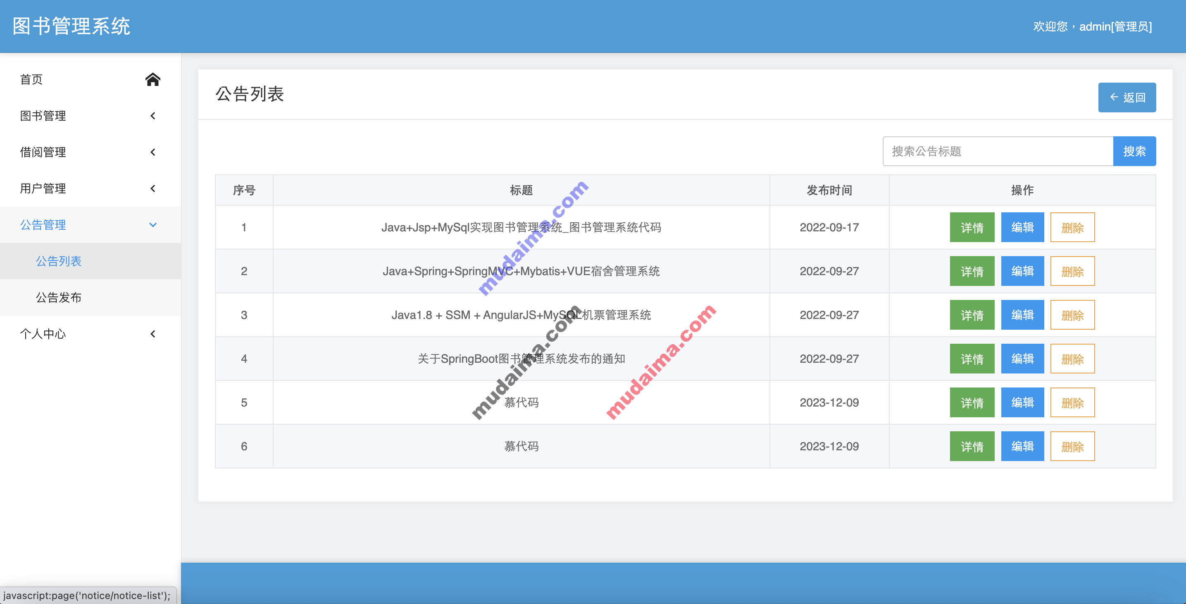The width and height of the screenshot is (1186, 604).
Task: Delete the 宿舍管理系统 announcement
Action: [x=1072, y=271]
